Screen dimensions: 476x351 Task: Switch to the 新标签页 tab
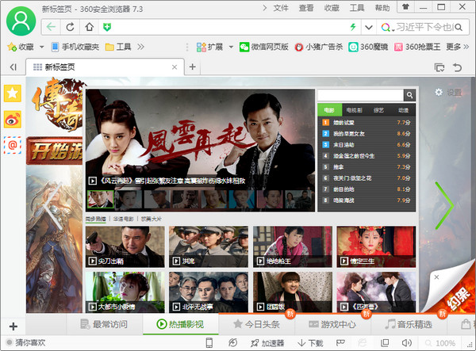point(105,67)
